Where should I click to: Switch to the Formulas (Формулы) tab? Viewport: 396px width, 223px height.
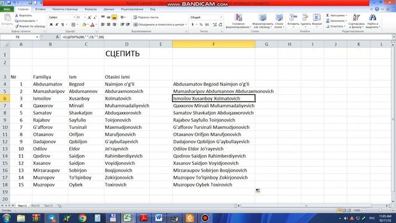[91, 9]
